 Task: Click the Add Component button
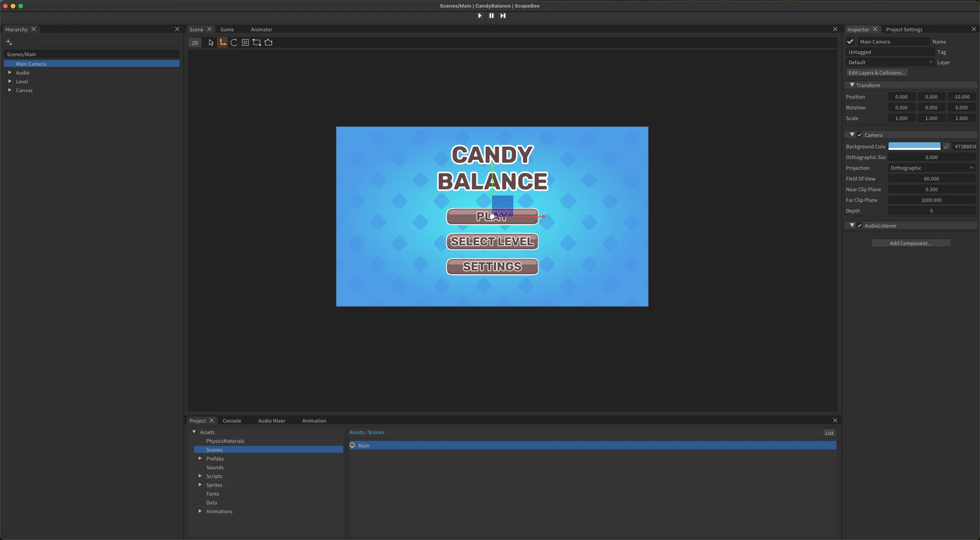910,243
